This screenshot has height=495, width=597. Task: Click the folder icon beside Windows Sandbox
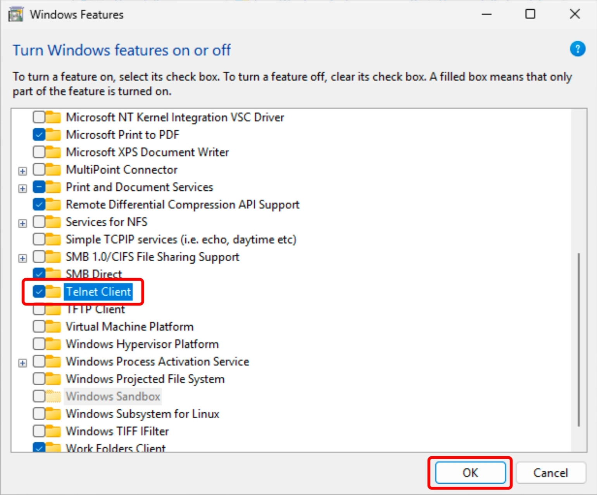coord(53,396)
